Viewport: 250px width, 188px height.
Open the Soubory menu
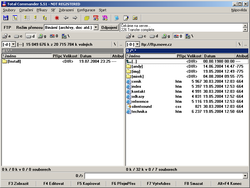tap(9, 10)
